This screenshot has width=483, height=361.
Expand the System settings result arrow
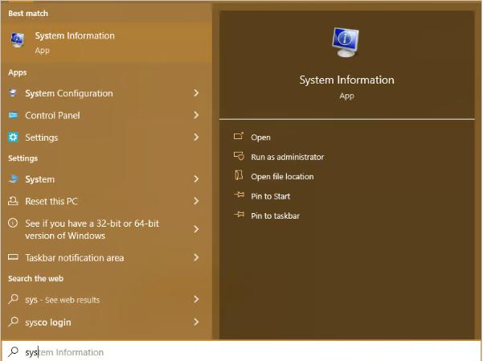pos(196,178)
